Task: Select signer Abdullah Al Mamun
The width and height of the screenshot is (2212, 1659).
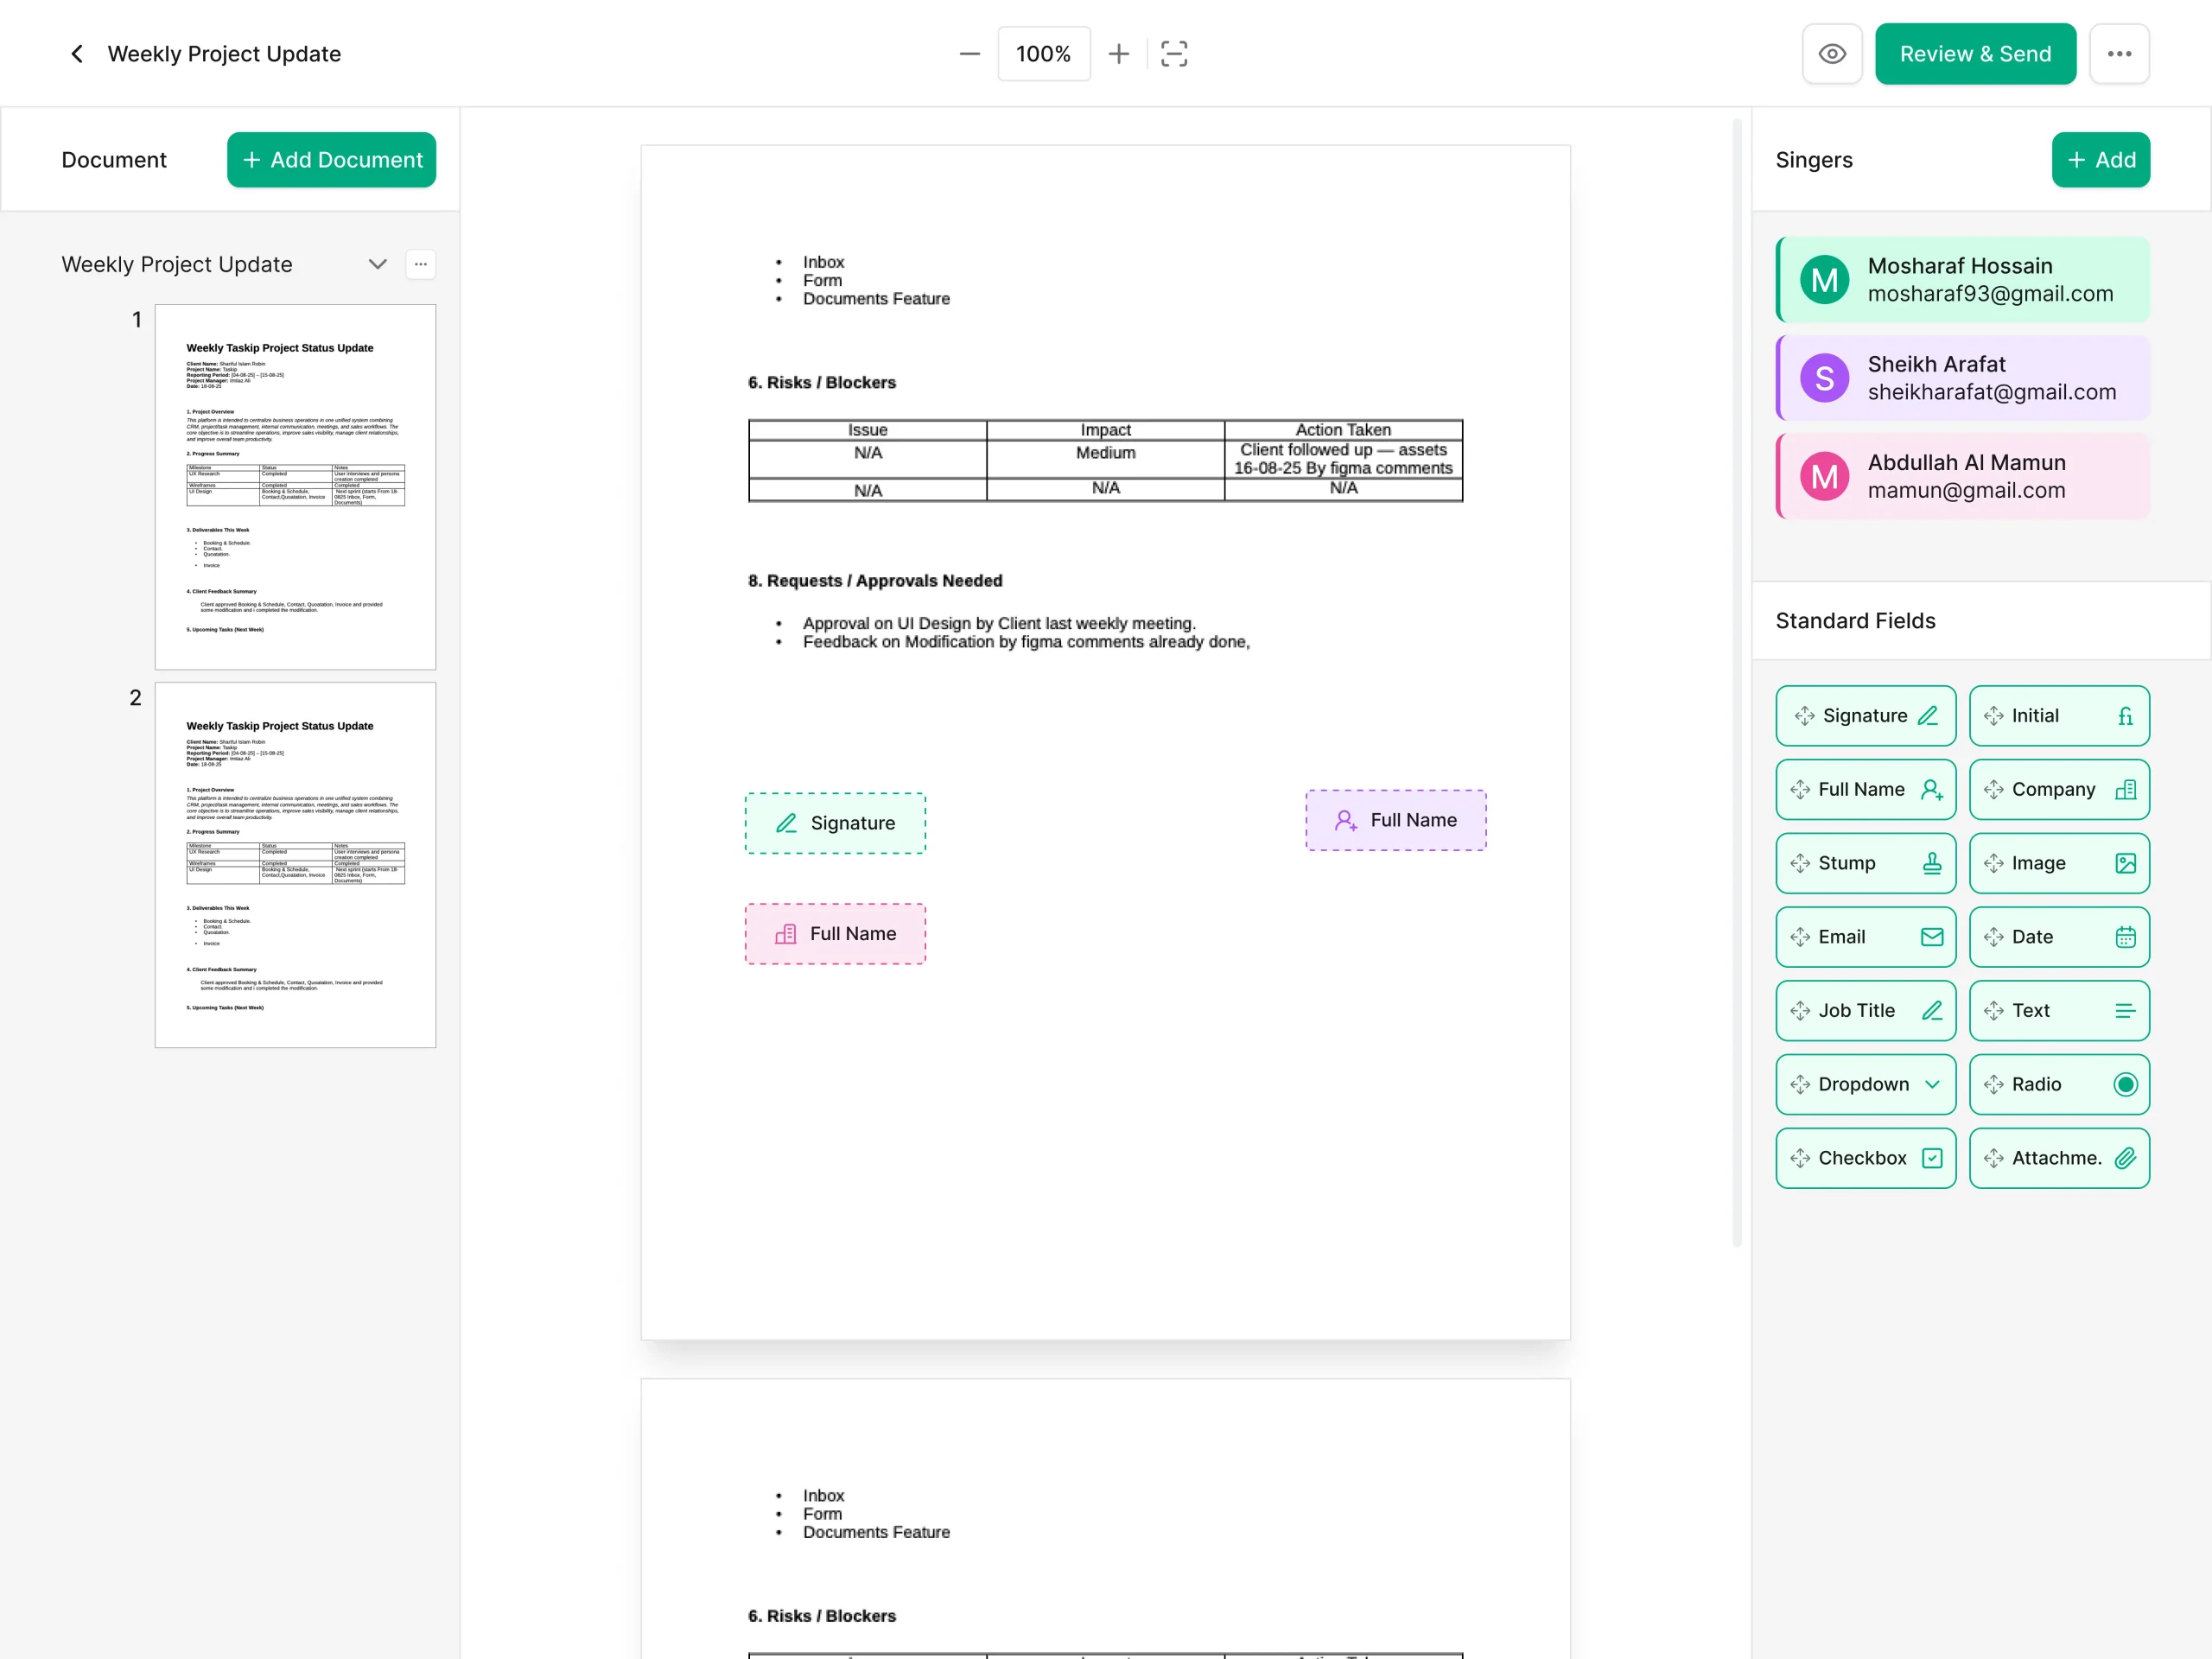Action: [1962, 476]
